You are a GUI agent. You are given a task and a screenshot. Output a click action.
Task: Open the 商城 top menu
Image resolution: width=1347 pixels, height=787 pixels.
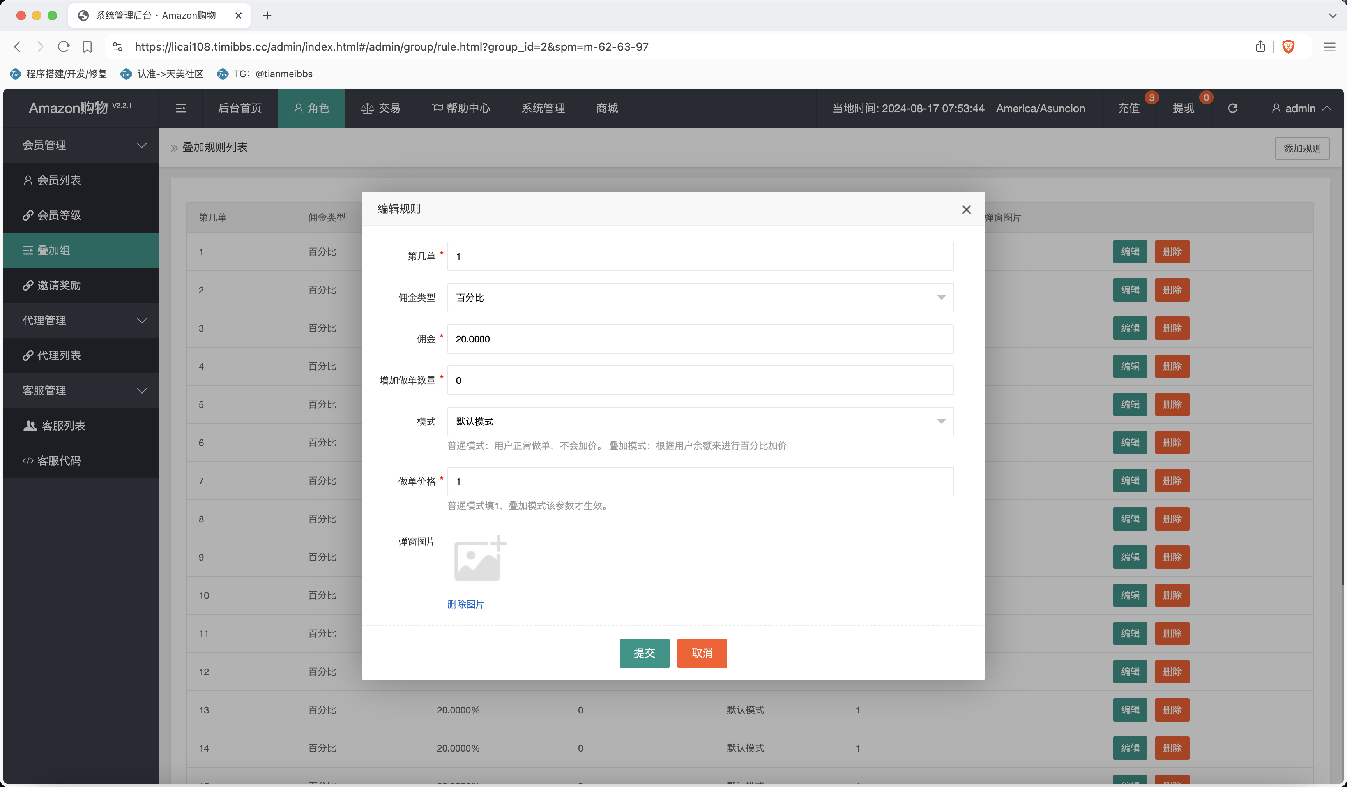[607, 108]
